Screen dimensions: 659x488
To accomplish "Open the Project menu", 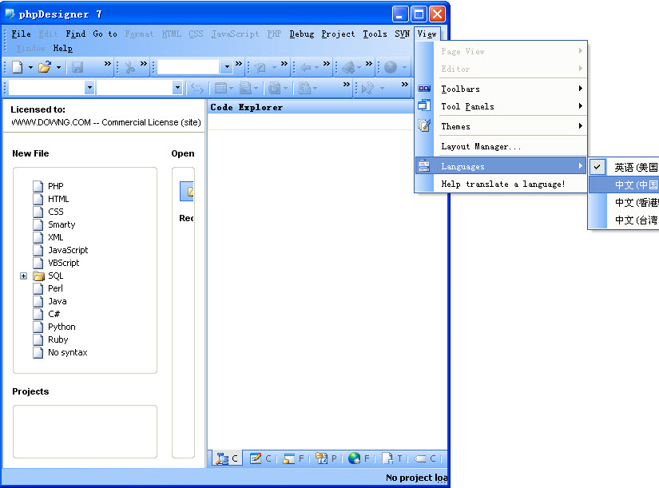I will (339, 34).
